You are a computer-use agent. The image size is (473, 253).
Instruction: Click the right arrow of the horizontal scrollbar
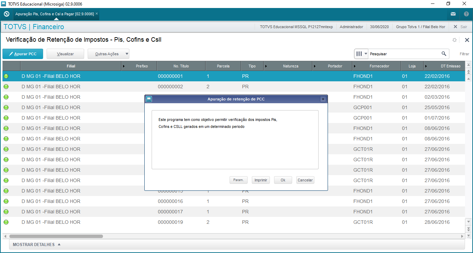[x=462, y=236]
